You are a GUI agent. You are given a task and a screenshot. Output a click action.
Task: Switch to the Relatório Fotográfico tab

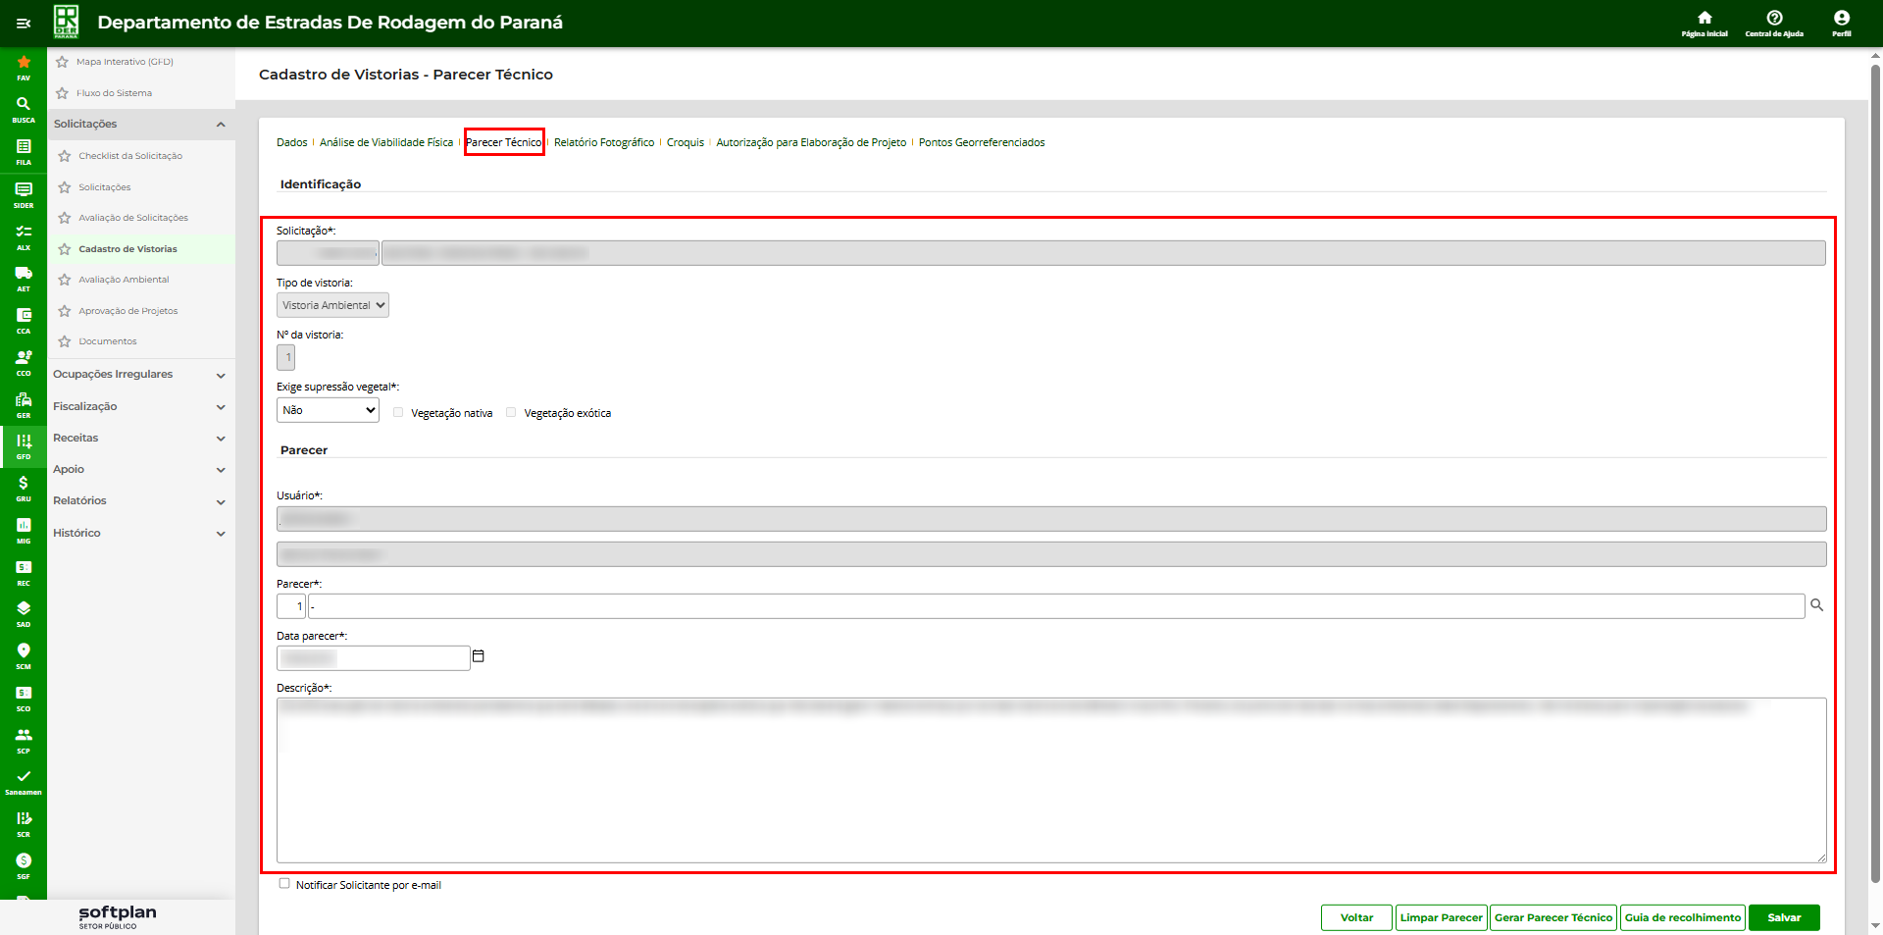point(603,143)
